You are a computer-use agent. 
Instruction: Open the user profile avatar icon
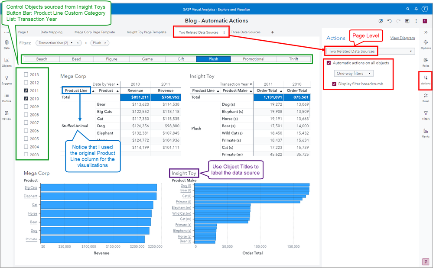point(425,9)
